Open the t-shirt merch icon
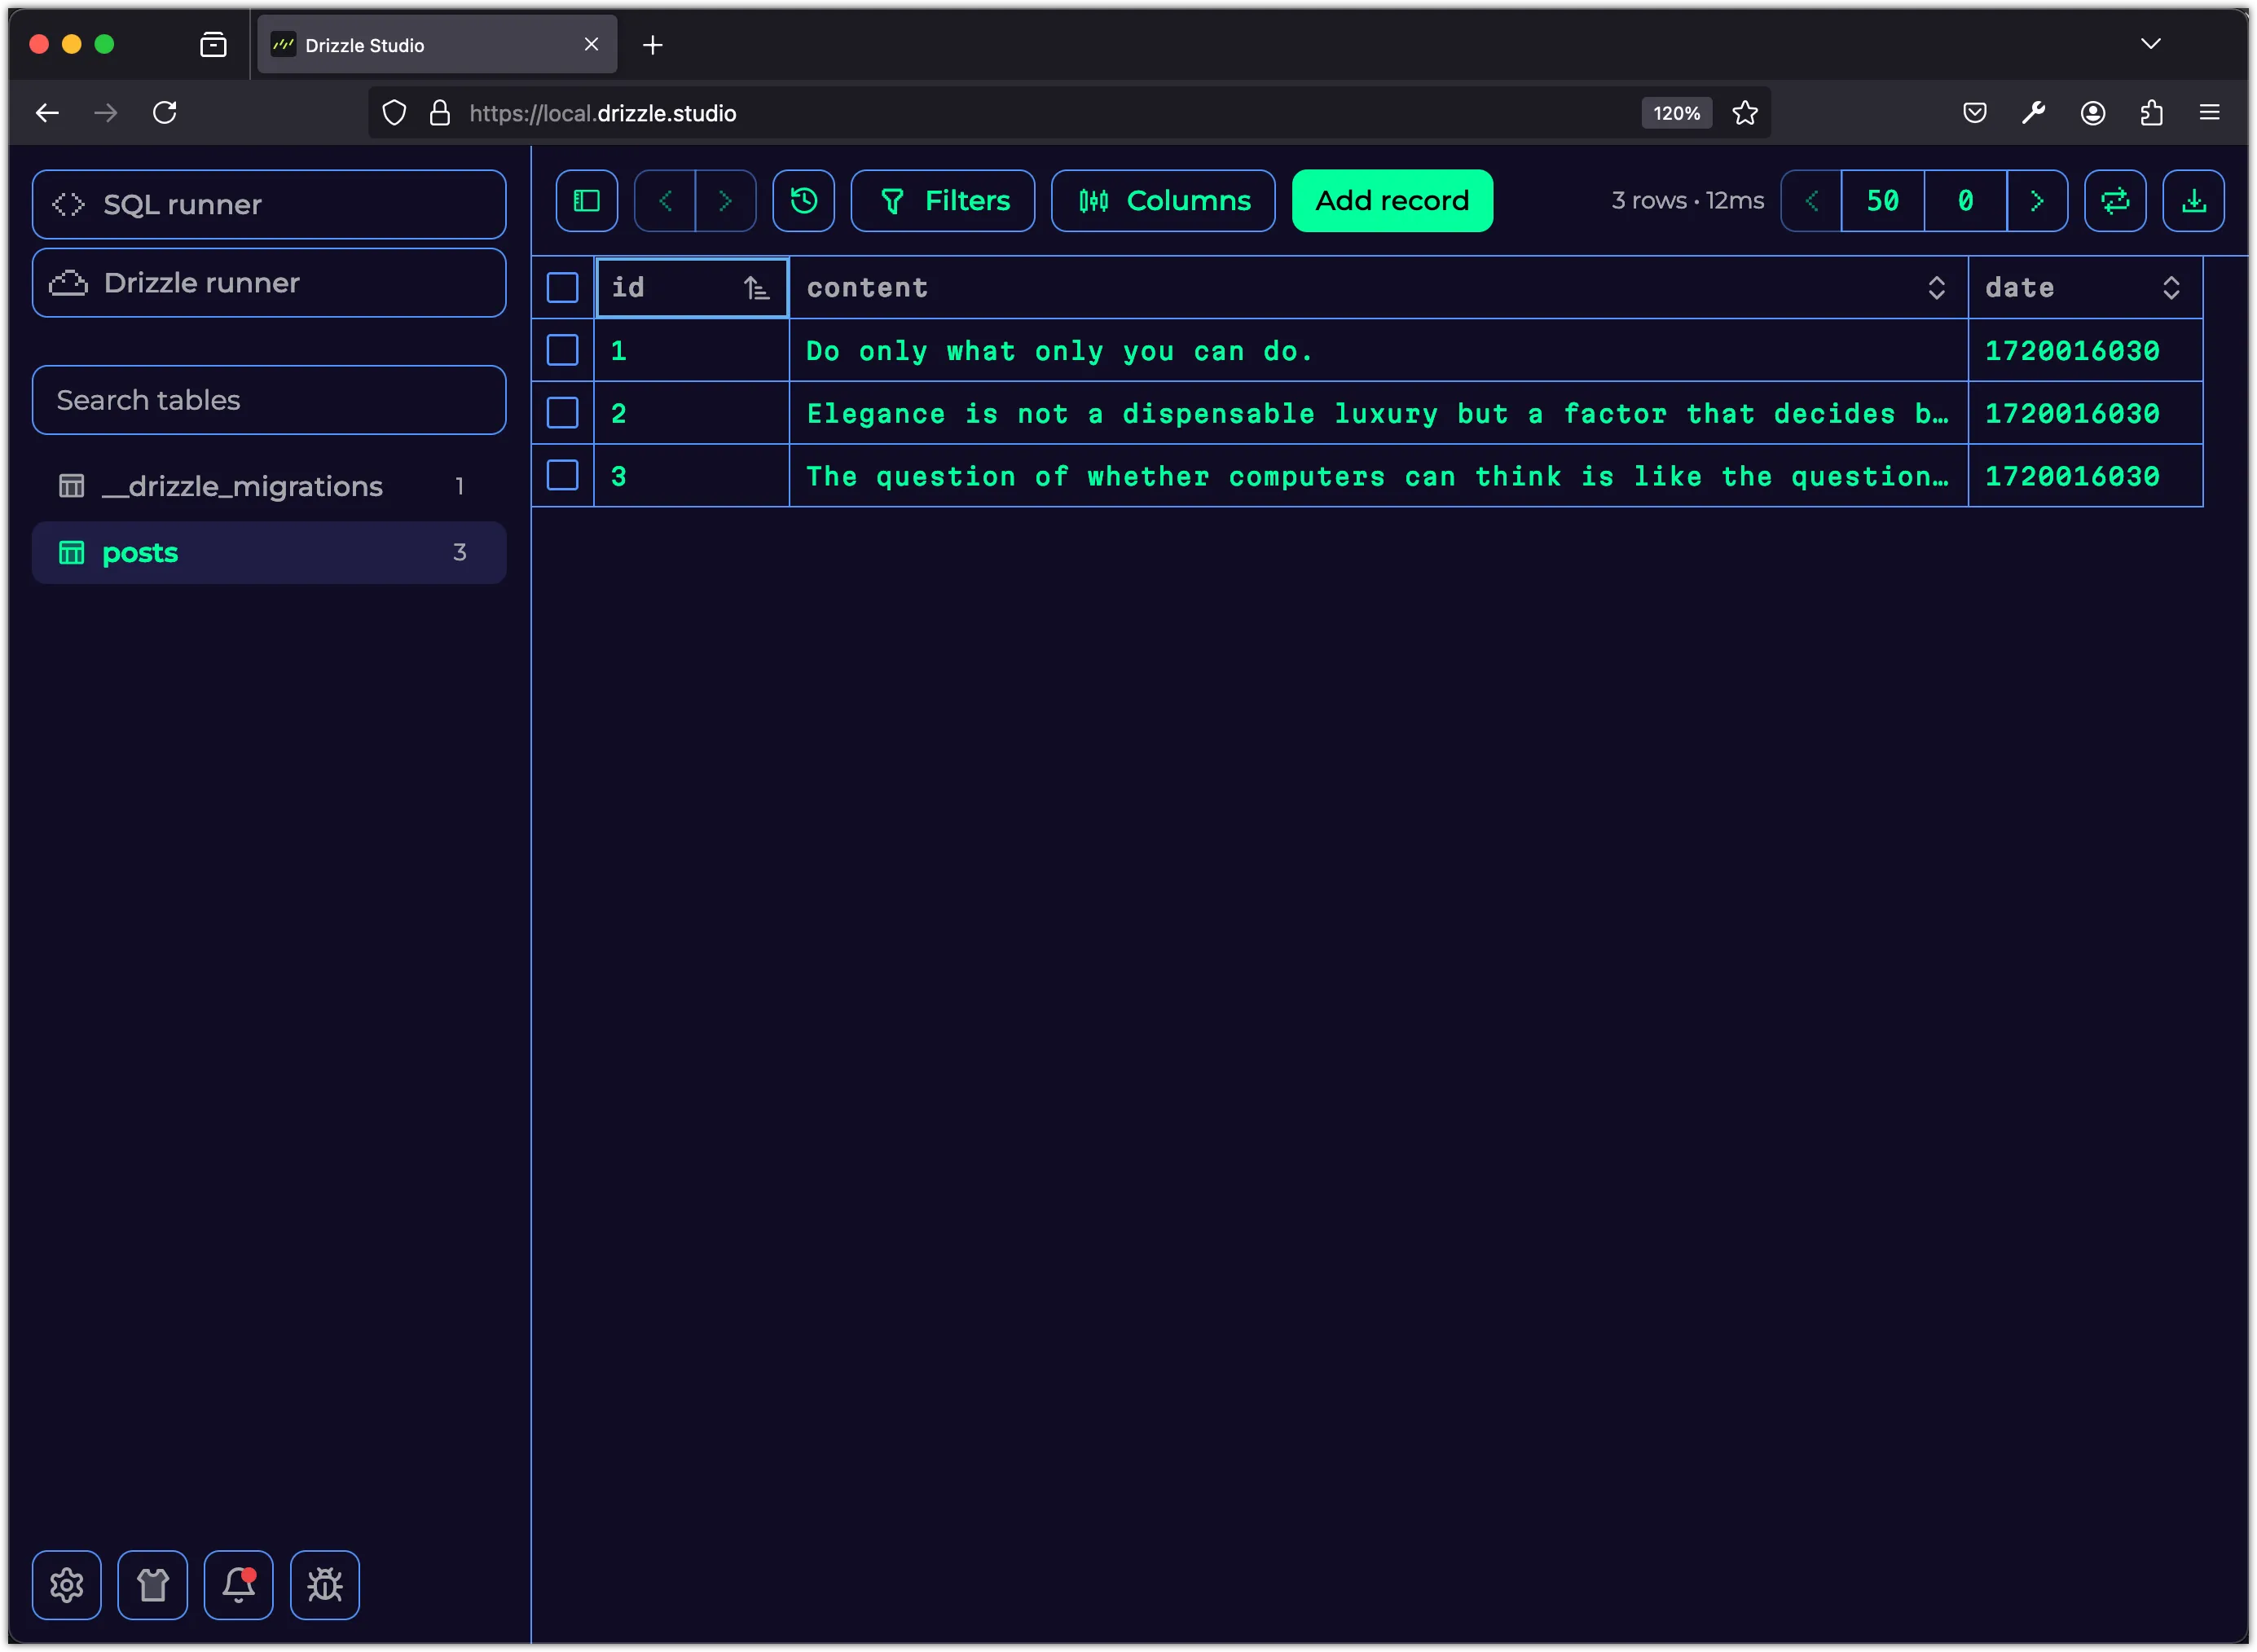The width and height of the screenshot is (2257, 1652). 153,1585
